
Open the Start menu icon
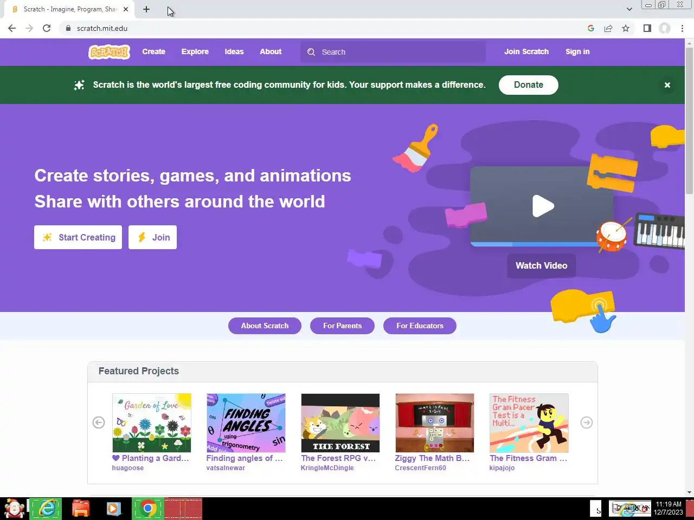click(14, 509)
